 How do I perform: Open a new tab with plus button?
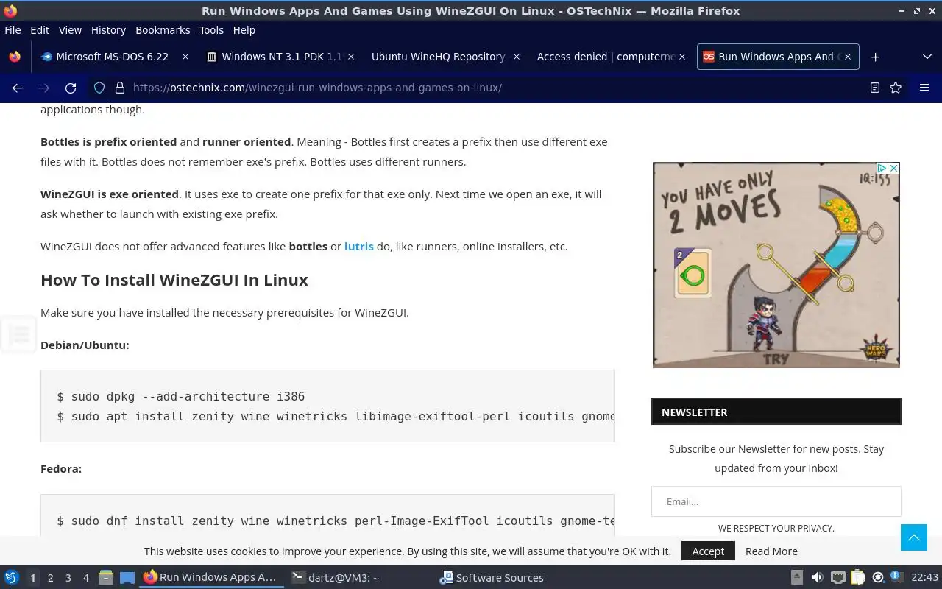coord(875,57)
